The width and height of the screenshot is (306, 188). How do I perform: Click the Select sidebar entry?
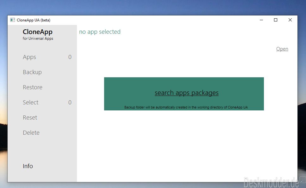(30, 103)
